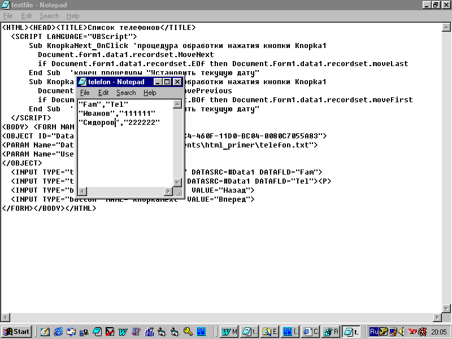Viewport: 452px width, 339px height.
Task: Open Search menu in telefon Notepad
Action: click(x=126, y=93)
